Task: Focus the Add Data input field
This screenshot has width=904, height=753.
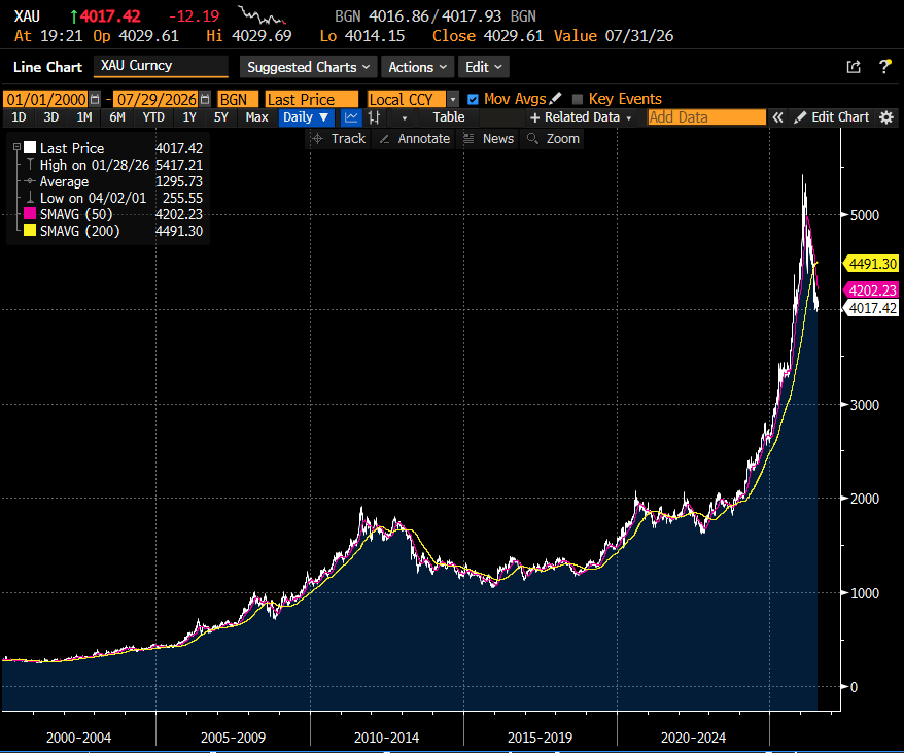Action: click(x=707, y=117)
